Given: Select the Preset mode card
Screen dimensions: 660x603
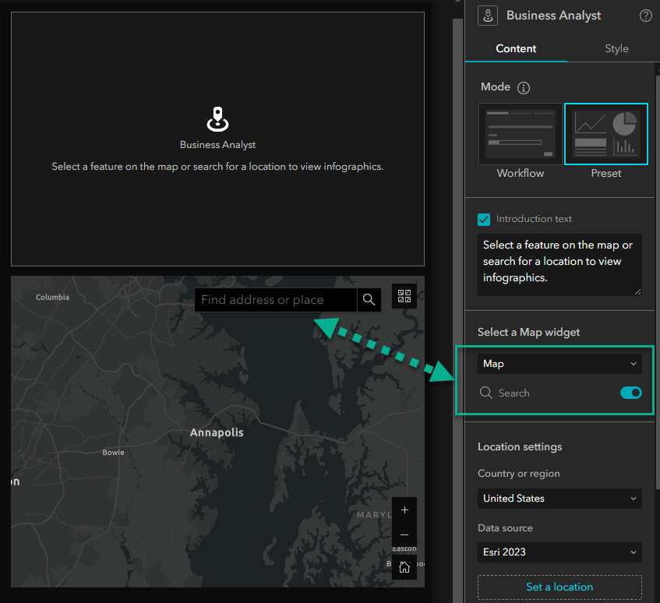Looking at the screenshot, I should point(605,134).
